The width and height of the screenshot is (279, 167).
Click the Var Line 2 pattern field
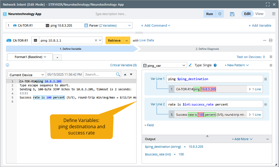point(215,104)
